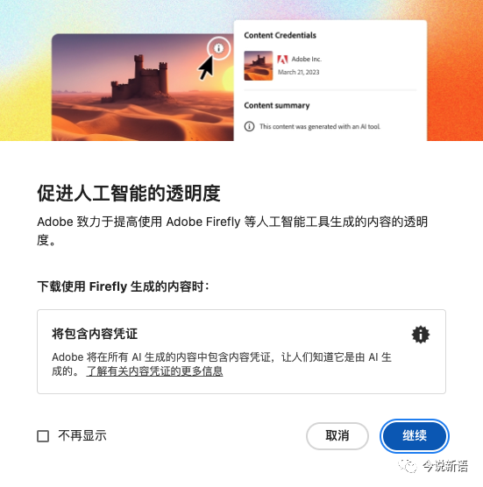Click info icon beside AI-generated content notice

pyautogui.click(x=249, y=126)
